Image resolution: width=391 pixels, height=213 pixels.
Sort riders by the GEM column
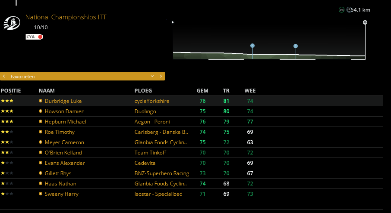pos(202,91)
